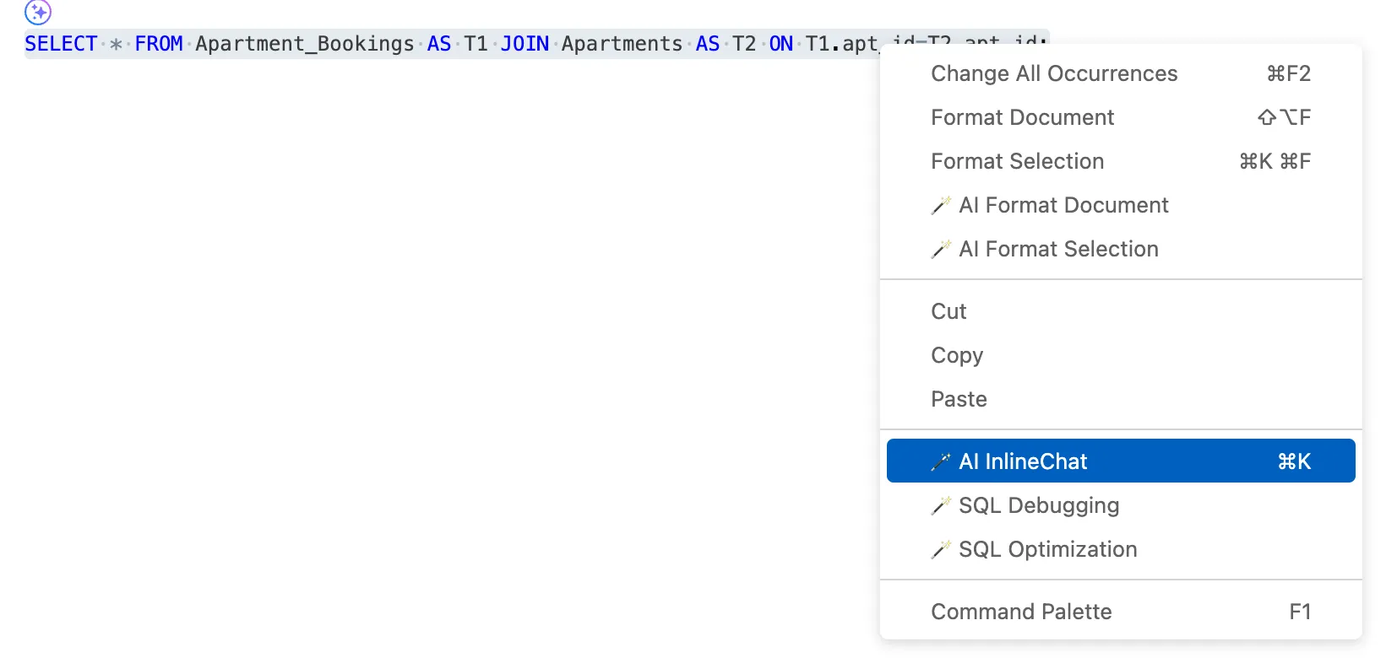The height and width of the screenshot is (658, 1397).
Task: Click the SELECT keyword in the query
Action: (x=61, y=44)
